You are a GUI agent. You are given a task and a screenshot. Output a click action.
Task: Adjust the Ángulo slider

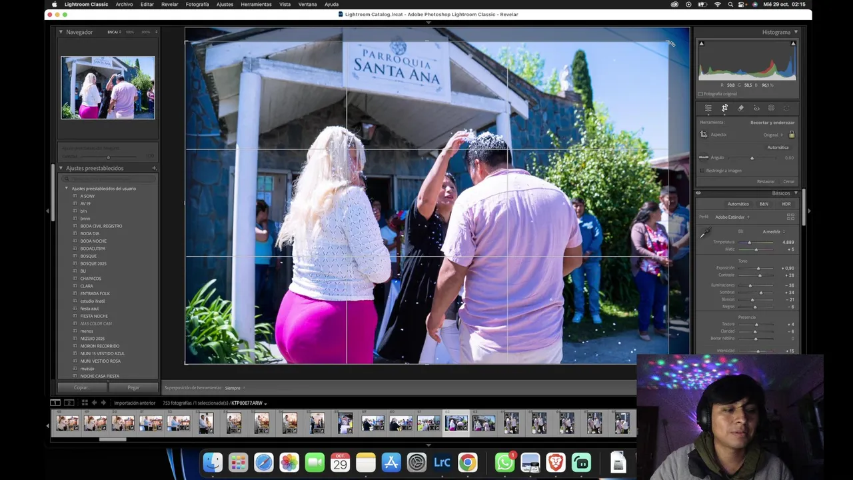752,158
